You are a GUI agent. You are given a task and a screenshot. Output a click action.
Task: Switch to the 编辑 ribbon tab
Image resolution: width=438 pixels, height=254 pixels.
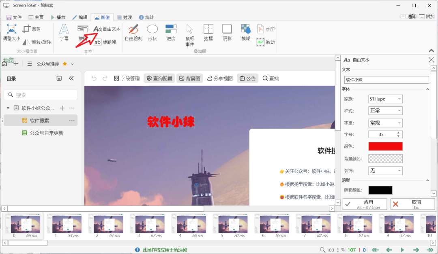click(80, 17)
